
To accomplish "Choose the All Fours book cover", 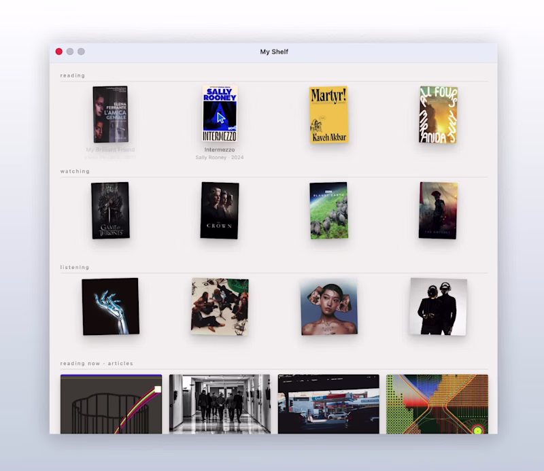I will pyautogui.click(x=438, y=114).
